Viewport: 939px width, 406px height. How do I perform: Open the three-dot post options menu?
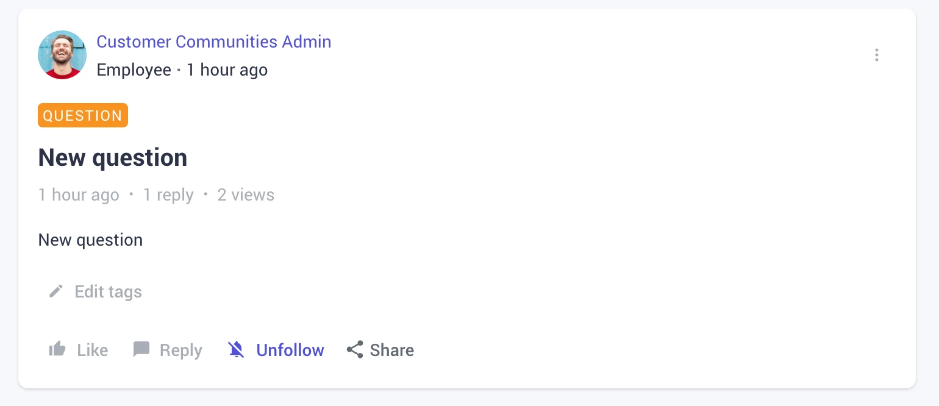[876, 55]
